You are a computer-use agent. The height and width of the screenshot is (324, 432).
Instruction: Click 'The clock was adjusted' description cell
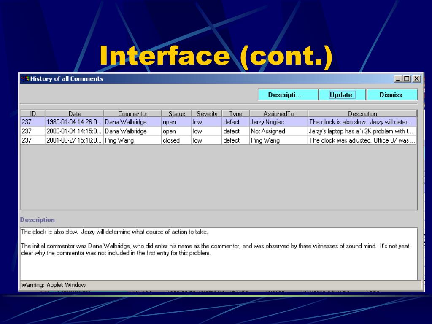(362, 140)
